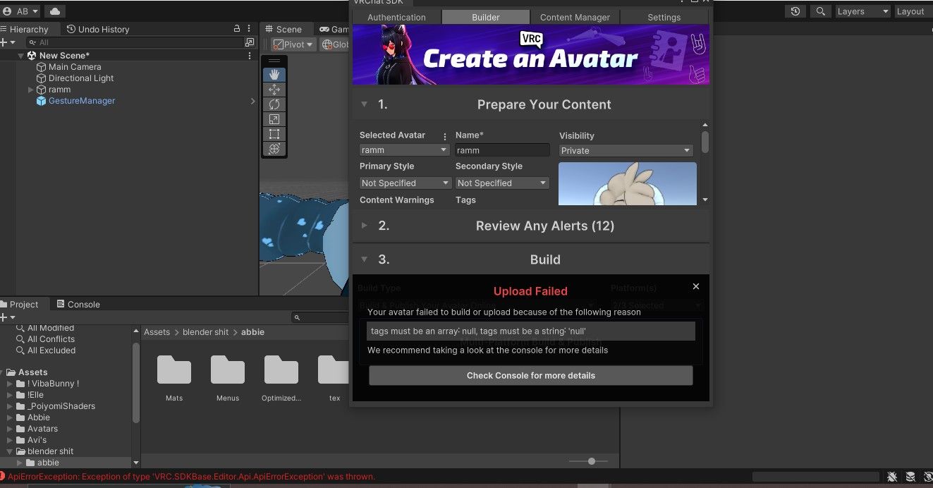Screen dimensions: 933x488
Task: Switch to the Undo History tab
Action: point(97,29)
